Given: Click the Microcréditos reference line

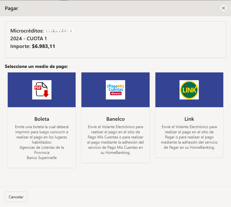Looking at the screenshot, I should 42,31.
